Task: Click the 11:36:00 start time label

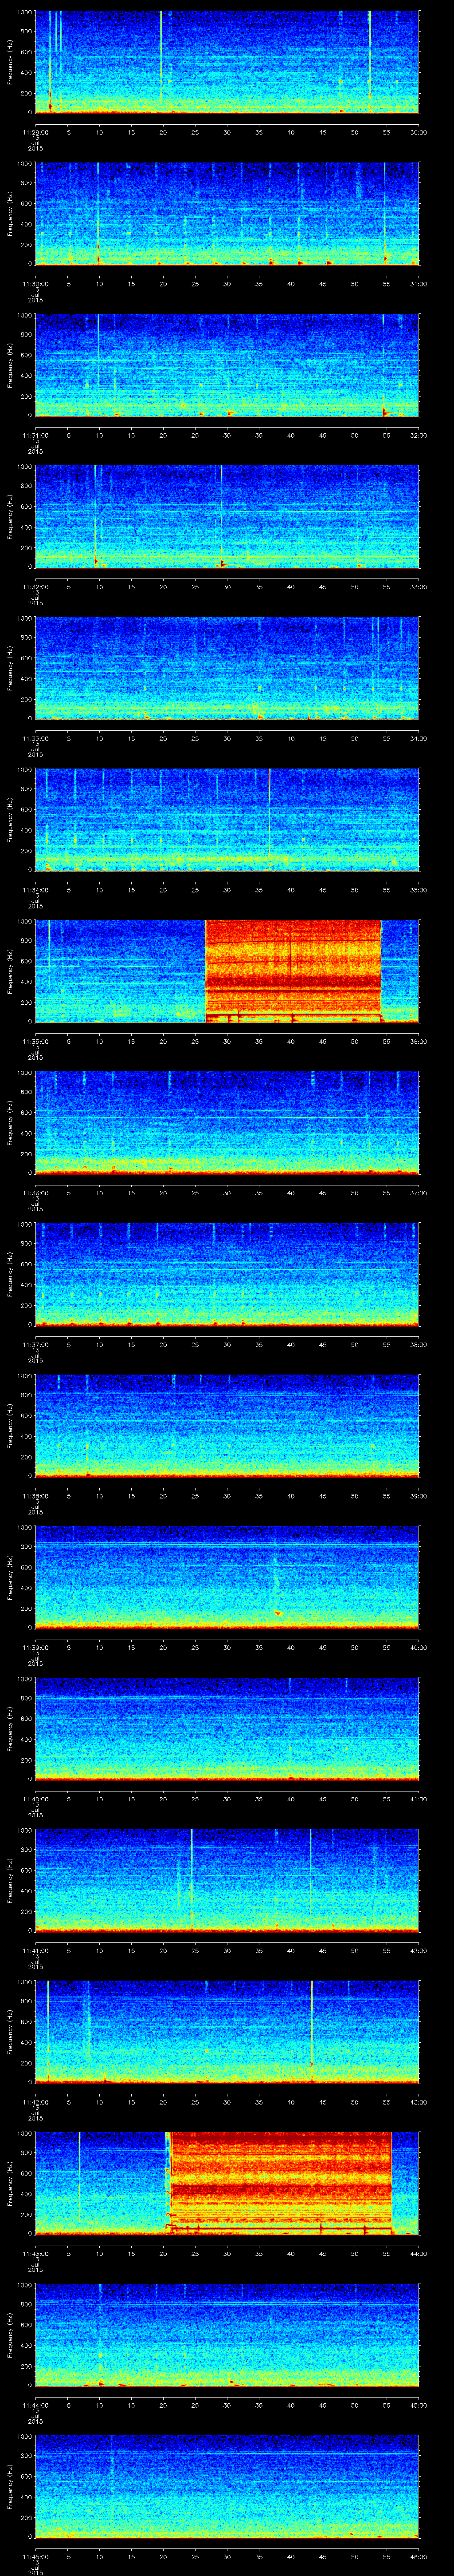Action: click(35, 1192)
